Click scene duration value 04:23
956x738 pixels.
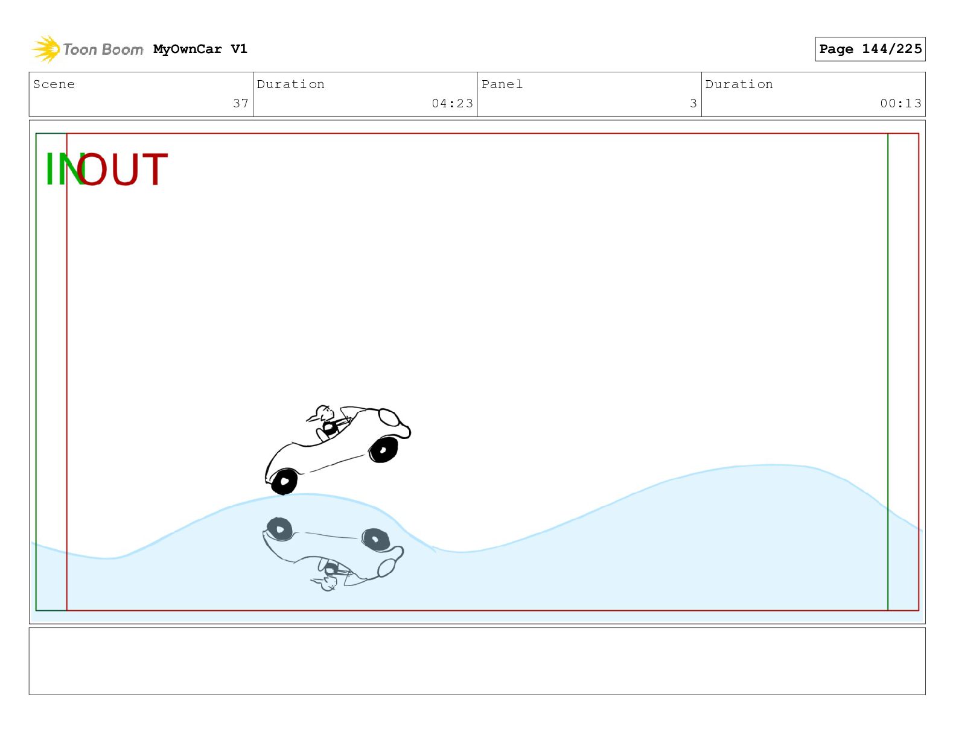point(452,103)
